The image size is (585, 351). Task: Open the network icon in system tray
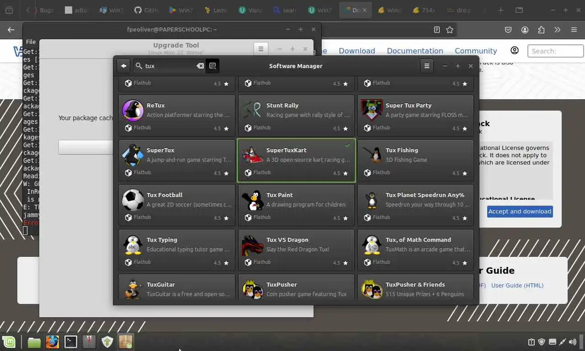click(563, 342)
